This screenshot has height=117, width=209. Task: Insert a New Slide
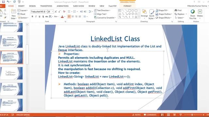click(14, 14)
